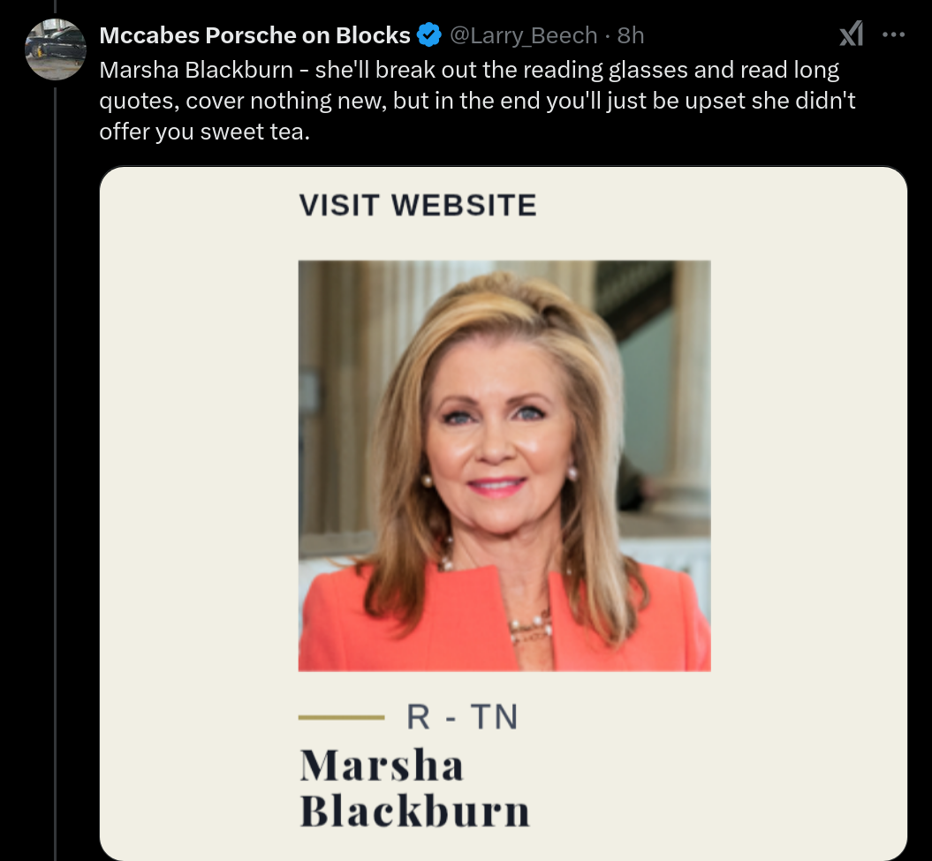
Task: Expand the attached cream-colored image card
Action: [x=504, y=513]
